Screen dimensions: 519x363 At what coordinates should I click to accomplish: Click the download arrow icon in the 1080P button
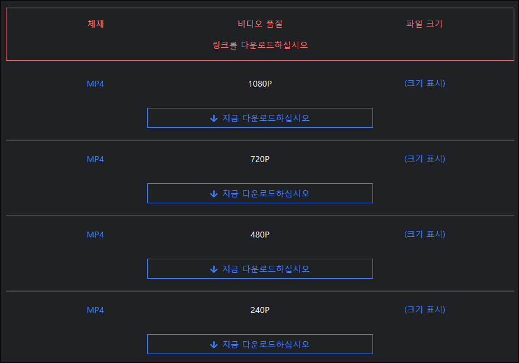pos(214,118)
